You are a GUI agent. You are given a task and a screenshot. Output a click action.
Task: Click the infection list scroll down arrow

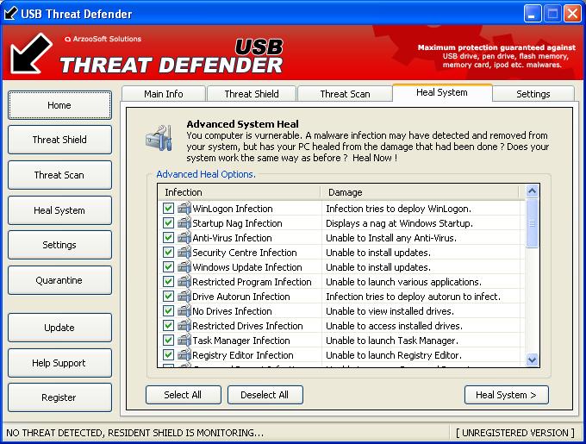pyautogui.click(x=532, y=360)
